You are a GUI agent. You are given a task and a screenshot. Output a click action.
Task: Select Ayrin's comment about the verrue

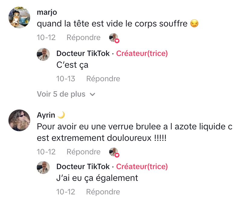tap(134, 132)
